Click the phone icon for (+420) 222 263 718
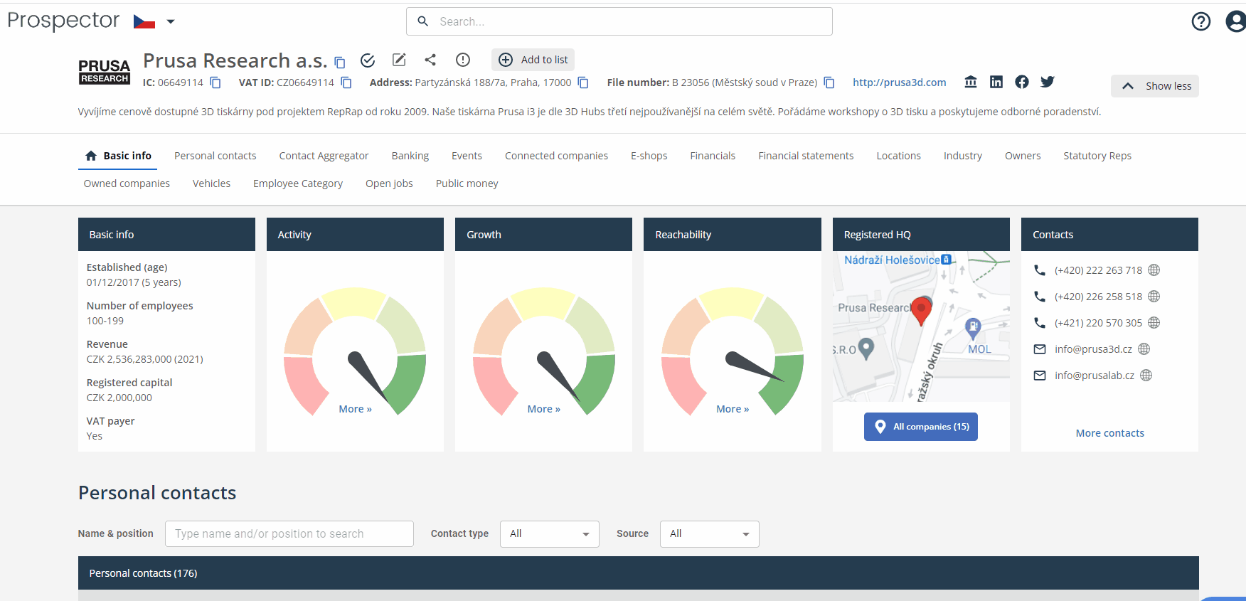This screenshot has width=1246, height=601. click(x=1040, y=270)
